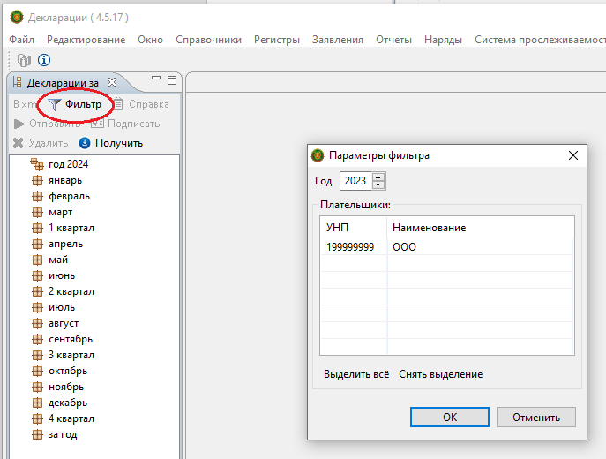Select the год 2024 root tree node
The height and width of the screenshot is (459, 606).
tap(68, 164)
